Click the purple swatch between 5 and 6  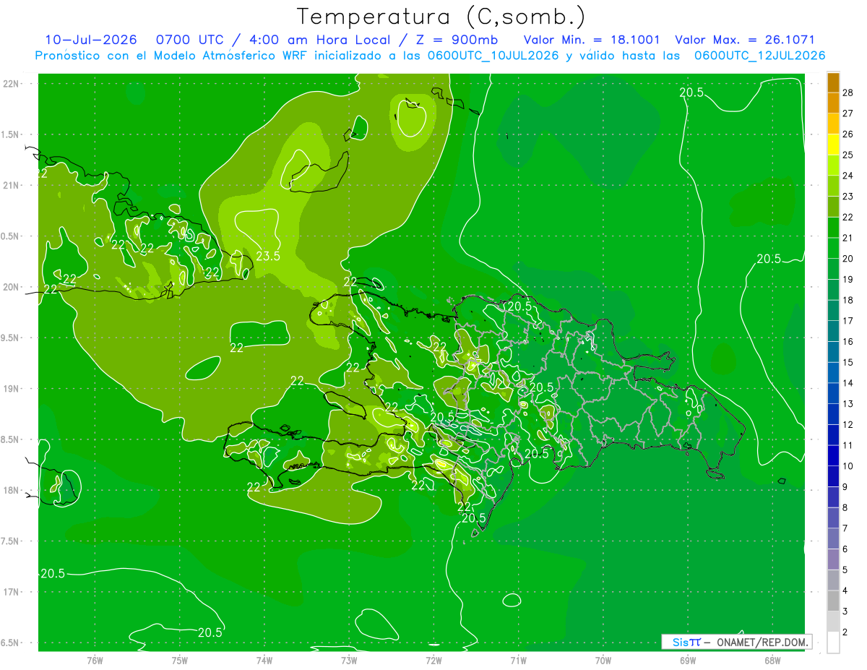pyautogui.click(x=833, y=559)
